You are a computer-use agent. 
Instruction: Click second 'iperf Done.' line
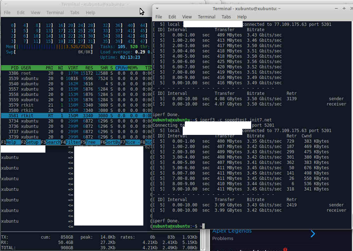[166, 221]
